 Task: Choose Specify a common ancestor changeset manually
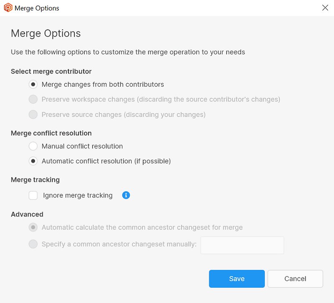coord(33,244)
